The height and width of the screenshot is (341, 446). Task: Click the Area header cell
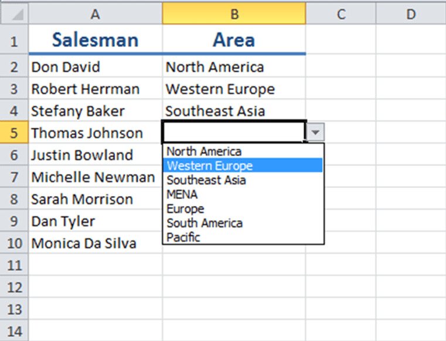(x=234, y=40)
